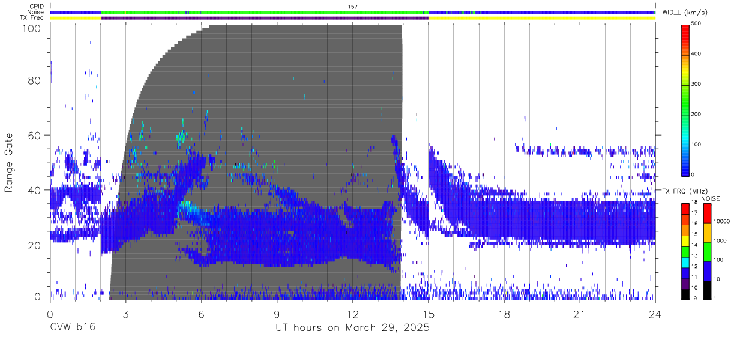The width and height of the screenshot is (737, 340).
Task: Click the "CVW b16" radar beam label
Action: [x=71, y=327]
